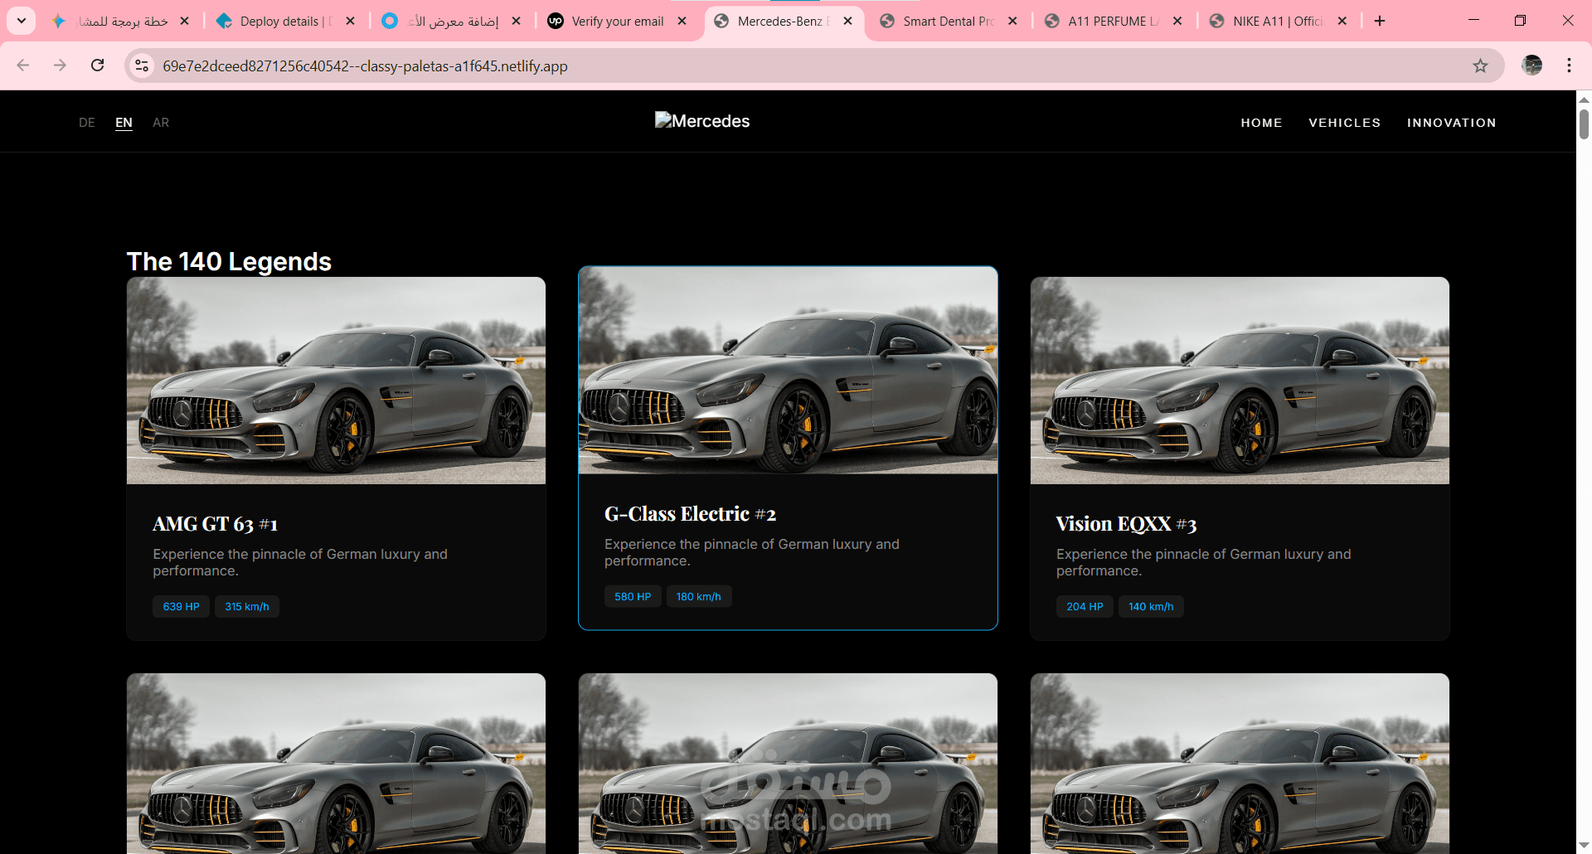This screenshot has height=854, width=1592.
Task: Click the 'The 140 Legends' heading
Action: pos(229,262)
